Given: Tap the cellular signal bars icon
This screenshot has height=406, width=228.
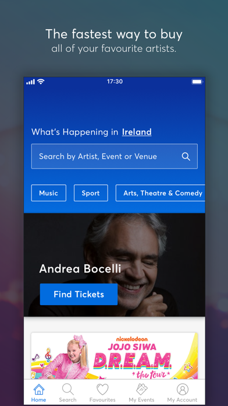Looking at the screenshot, I should tap(30, 82).
